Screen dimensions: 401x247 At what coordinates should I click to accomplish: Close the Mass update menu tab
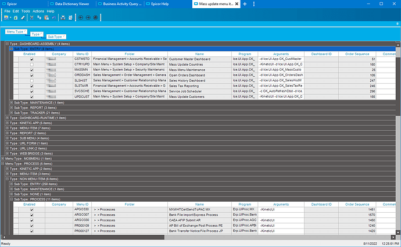click(x=237, y=4)
